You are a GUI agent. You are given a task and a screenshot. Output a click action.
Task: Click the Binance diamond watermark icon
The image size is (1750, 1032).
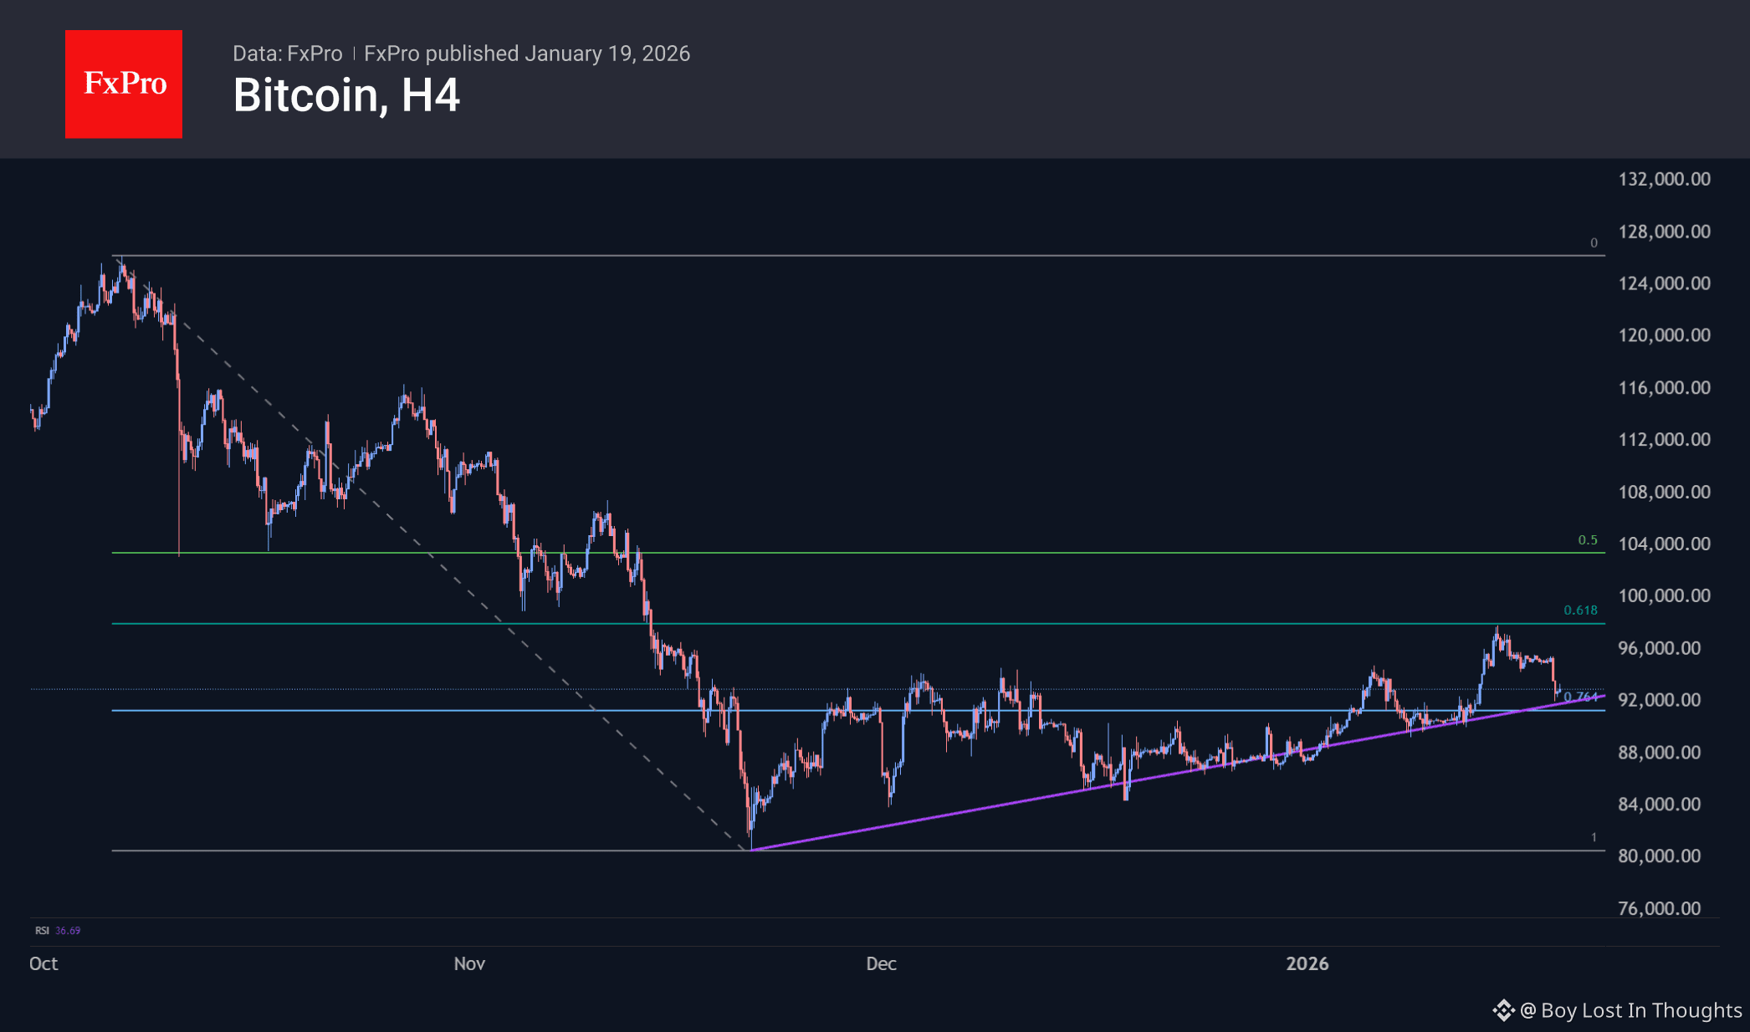[1503, 1010]
